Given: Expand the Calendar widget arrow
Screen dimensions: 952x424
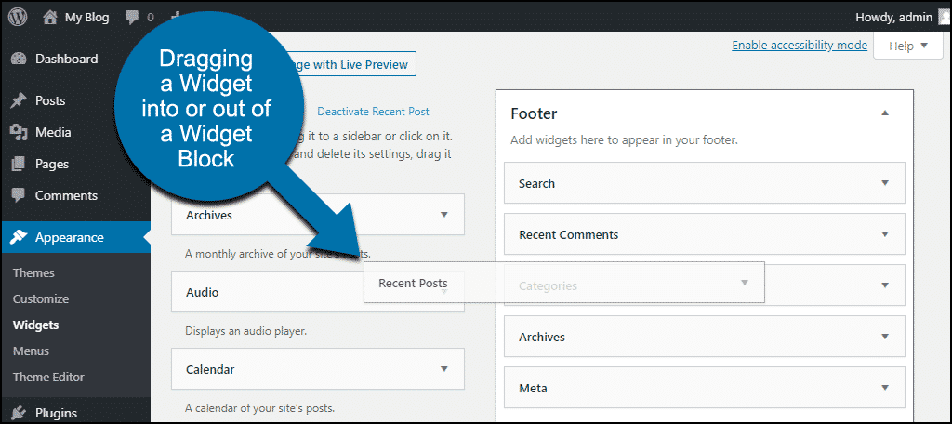Looking at the screenshot, I should tap(443, 369).
